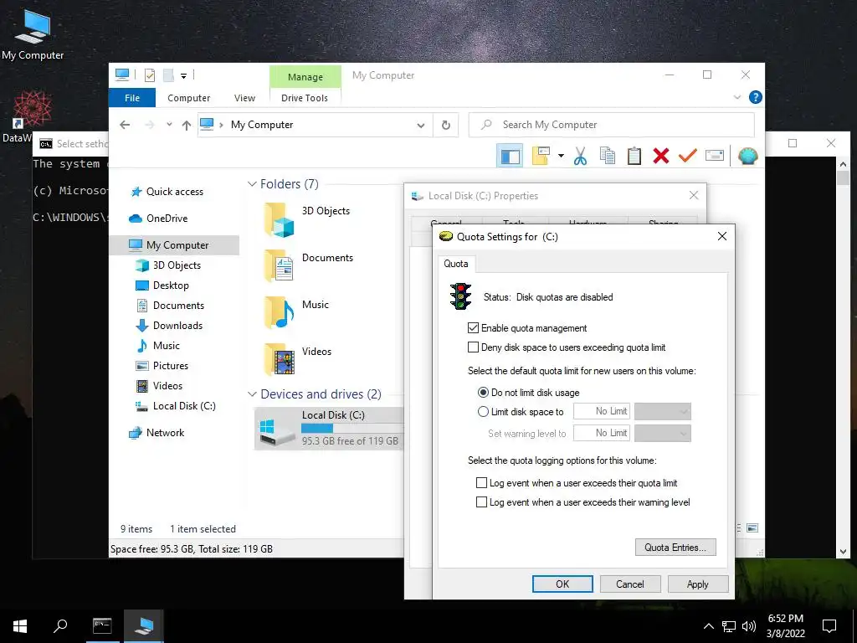
Task: Click the Up one level arrow
Action: (x=187, y=126)
